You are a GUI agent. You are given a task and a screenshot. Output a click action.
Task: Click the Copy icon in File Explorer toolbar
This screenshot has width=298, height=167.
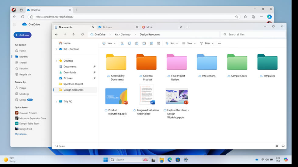tap(130, 43)
